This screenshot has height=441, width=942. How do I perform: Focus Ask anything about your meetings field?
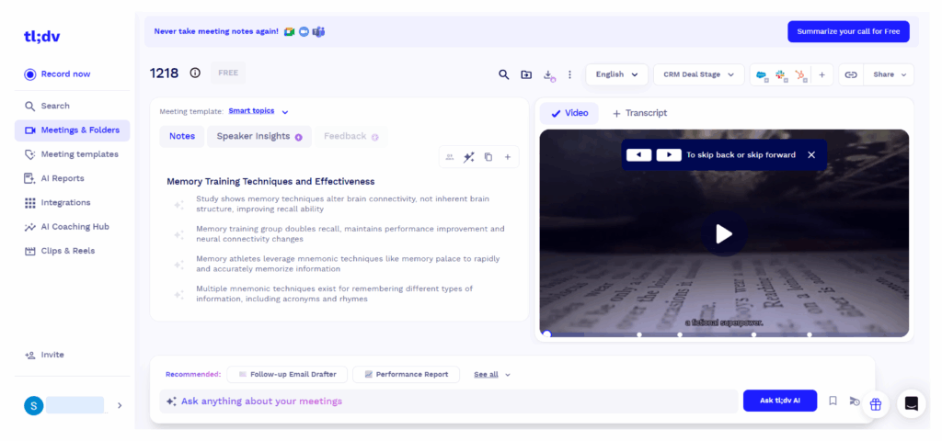point(448,401)
